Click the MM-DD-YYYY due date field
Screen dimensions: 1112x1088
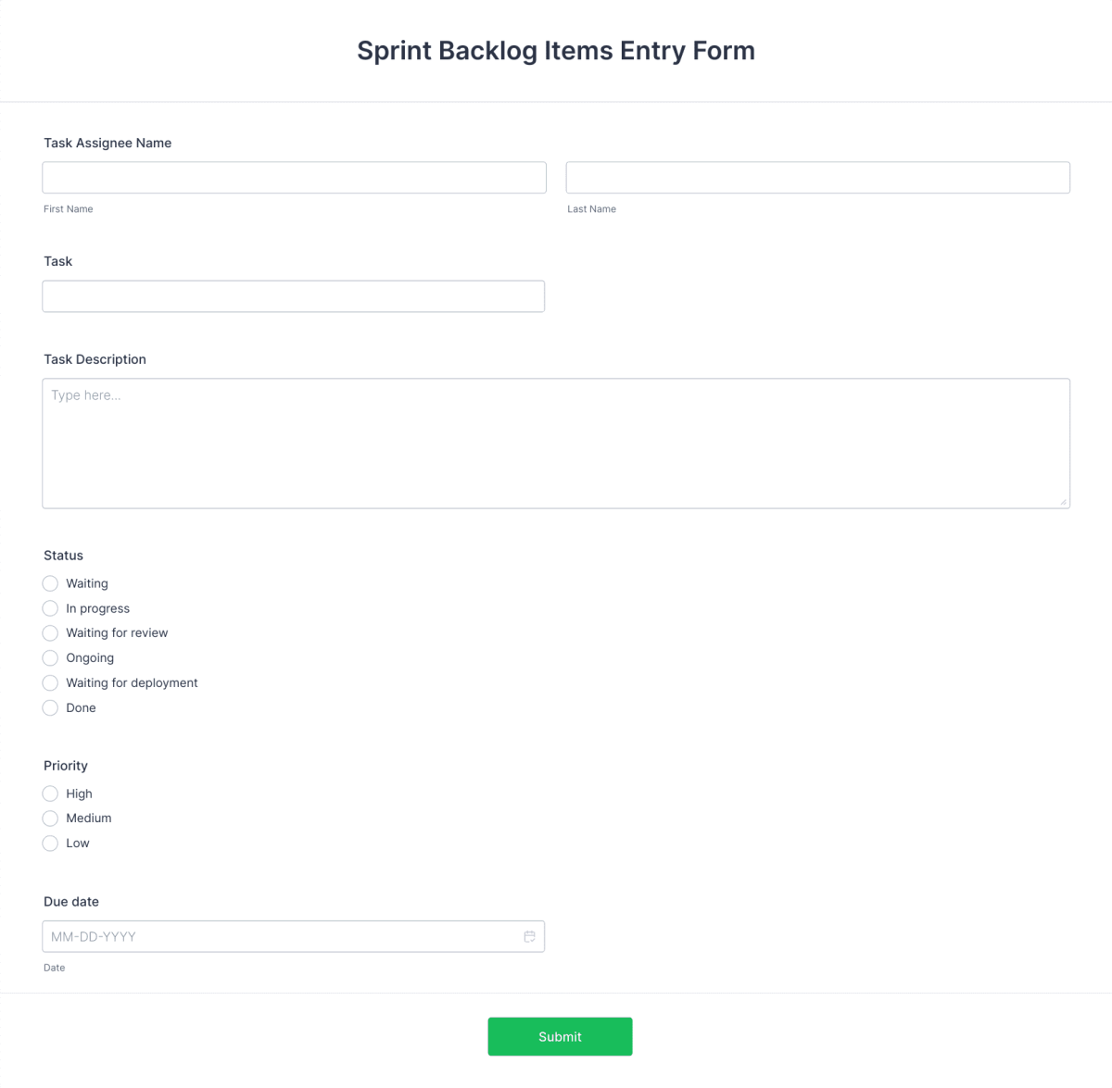pyautogui.click(x=278, y=936)
